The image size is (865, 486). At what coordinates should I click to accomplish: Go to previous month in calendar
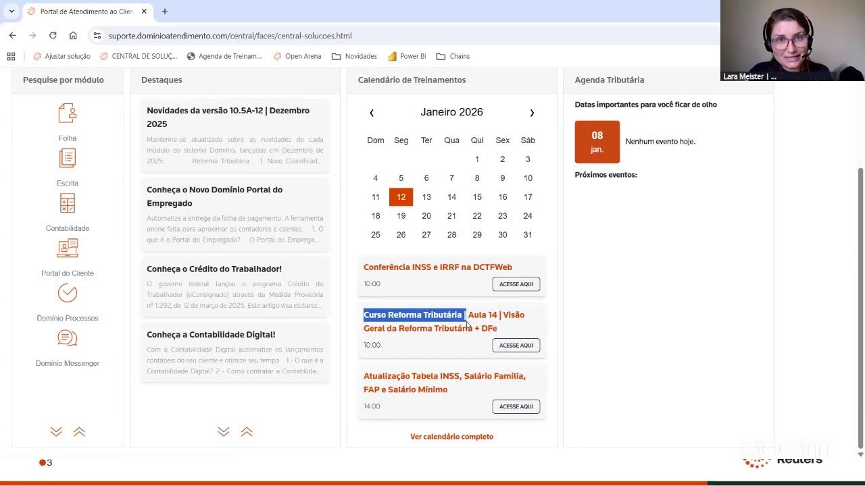[x=372, y=113]
